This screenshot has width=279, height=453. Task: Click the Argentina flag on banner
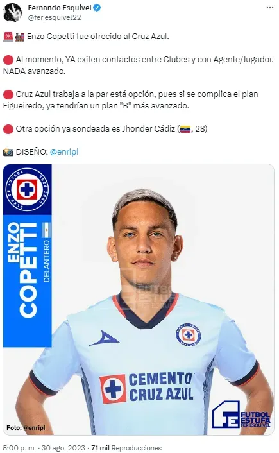tap(46, 230)
